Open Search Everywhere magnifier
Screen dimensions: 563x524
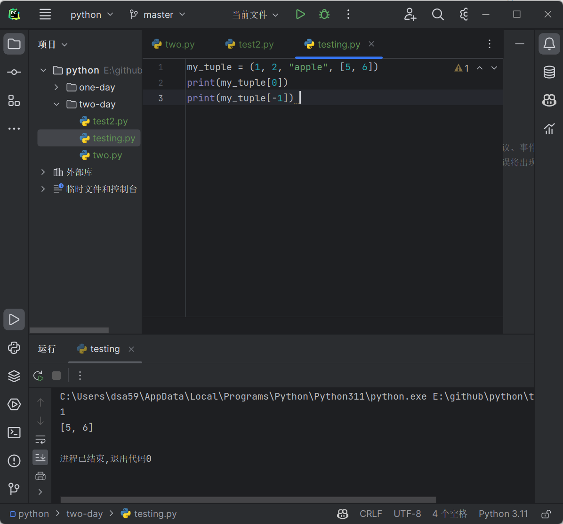click(438, 15)
